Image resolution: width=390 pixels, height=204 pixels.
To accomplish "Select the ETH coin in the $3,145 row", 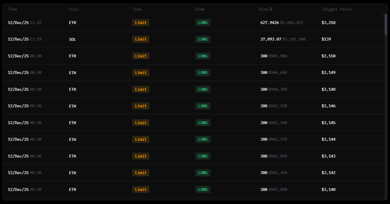I will (72, 123).
